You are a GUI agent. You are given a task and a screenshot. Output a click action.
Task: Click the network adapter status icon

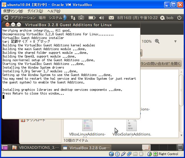[129, 154]
